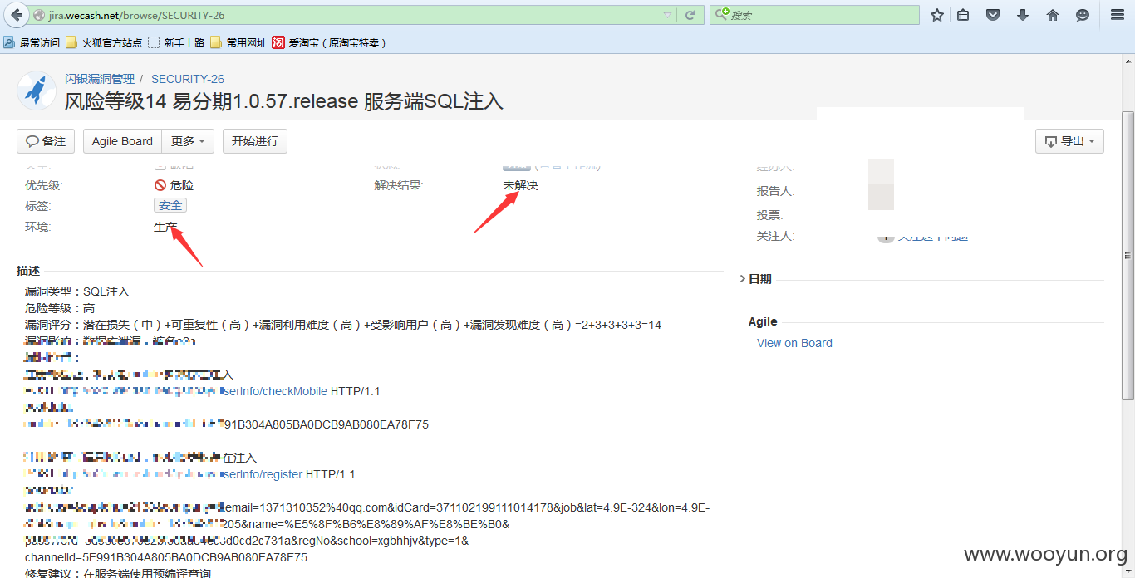The width and height of the screenshot is (1135, 578).
Task: Click the 修复建议 line text
Action: (x=118, y=573)
